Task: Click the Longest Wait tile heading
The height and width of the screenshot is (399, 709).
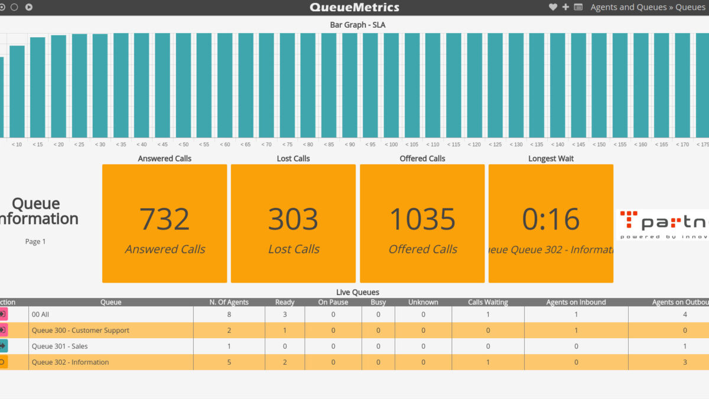Action: pos(551,158)
